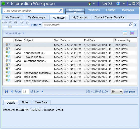
Task: Go to first page icon
Action: tap(6, 91)
